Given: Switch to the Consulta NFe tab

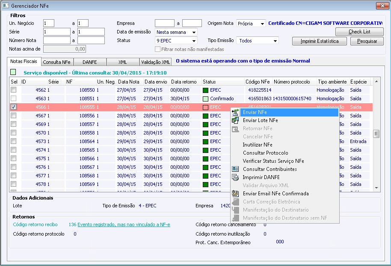Looking at the screenshot, I should (x=56, y=62).
